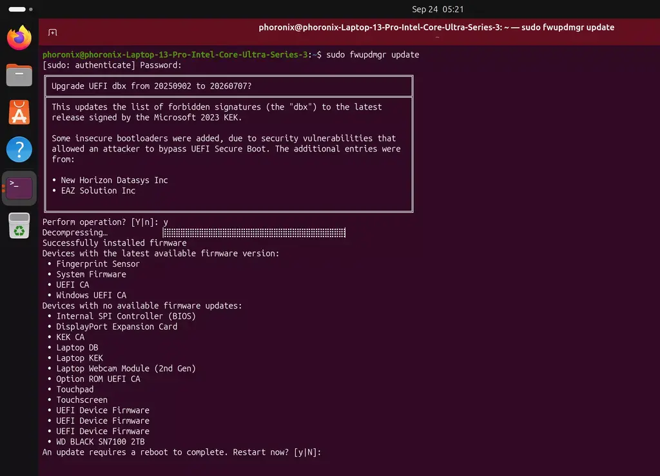660x476 pixels.
Task: Open the Help dock icon
Action: [19, 149]
